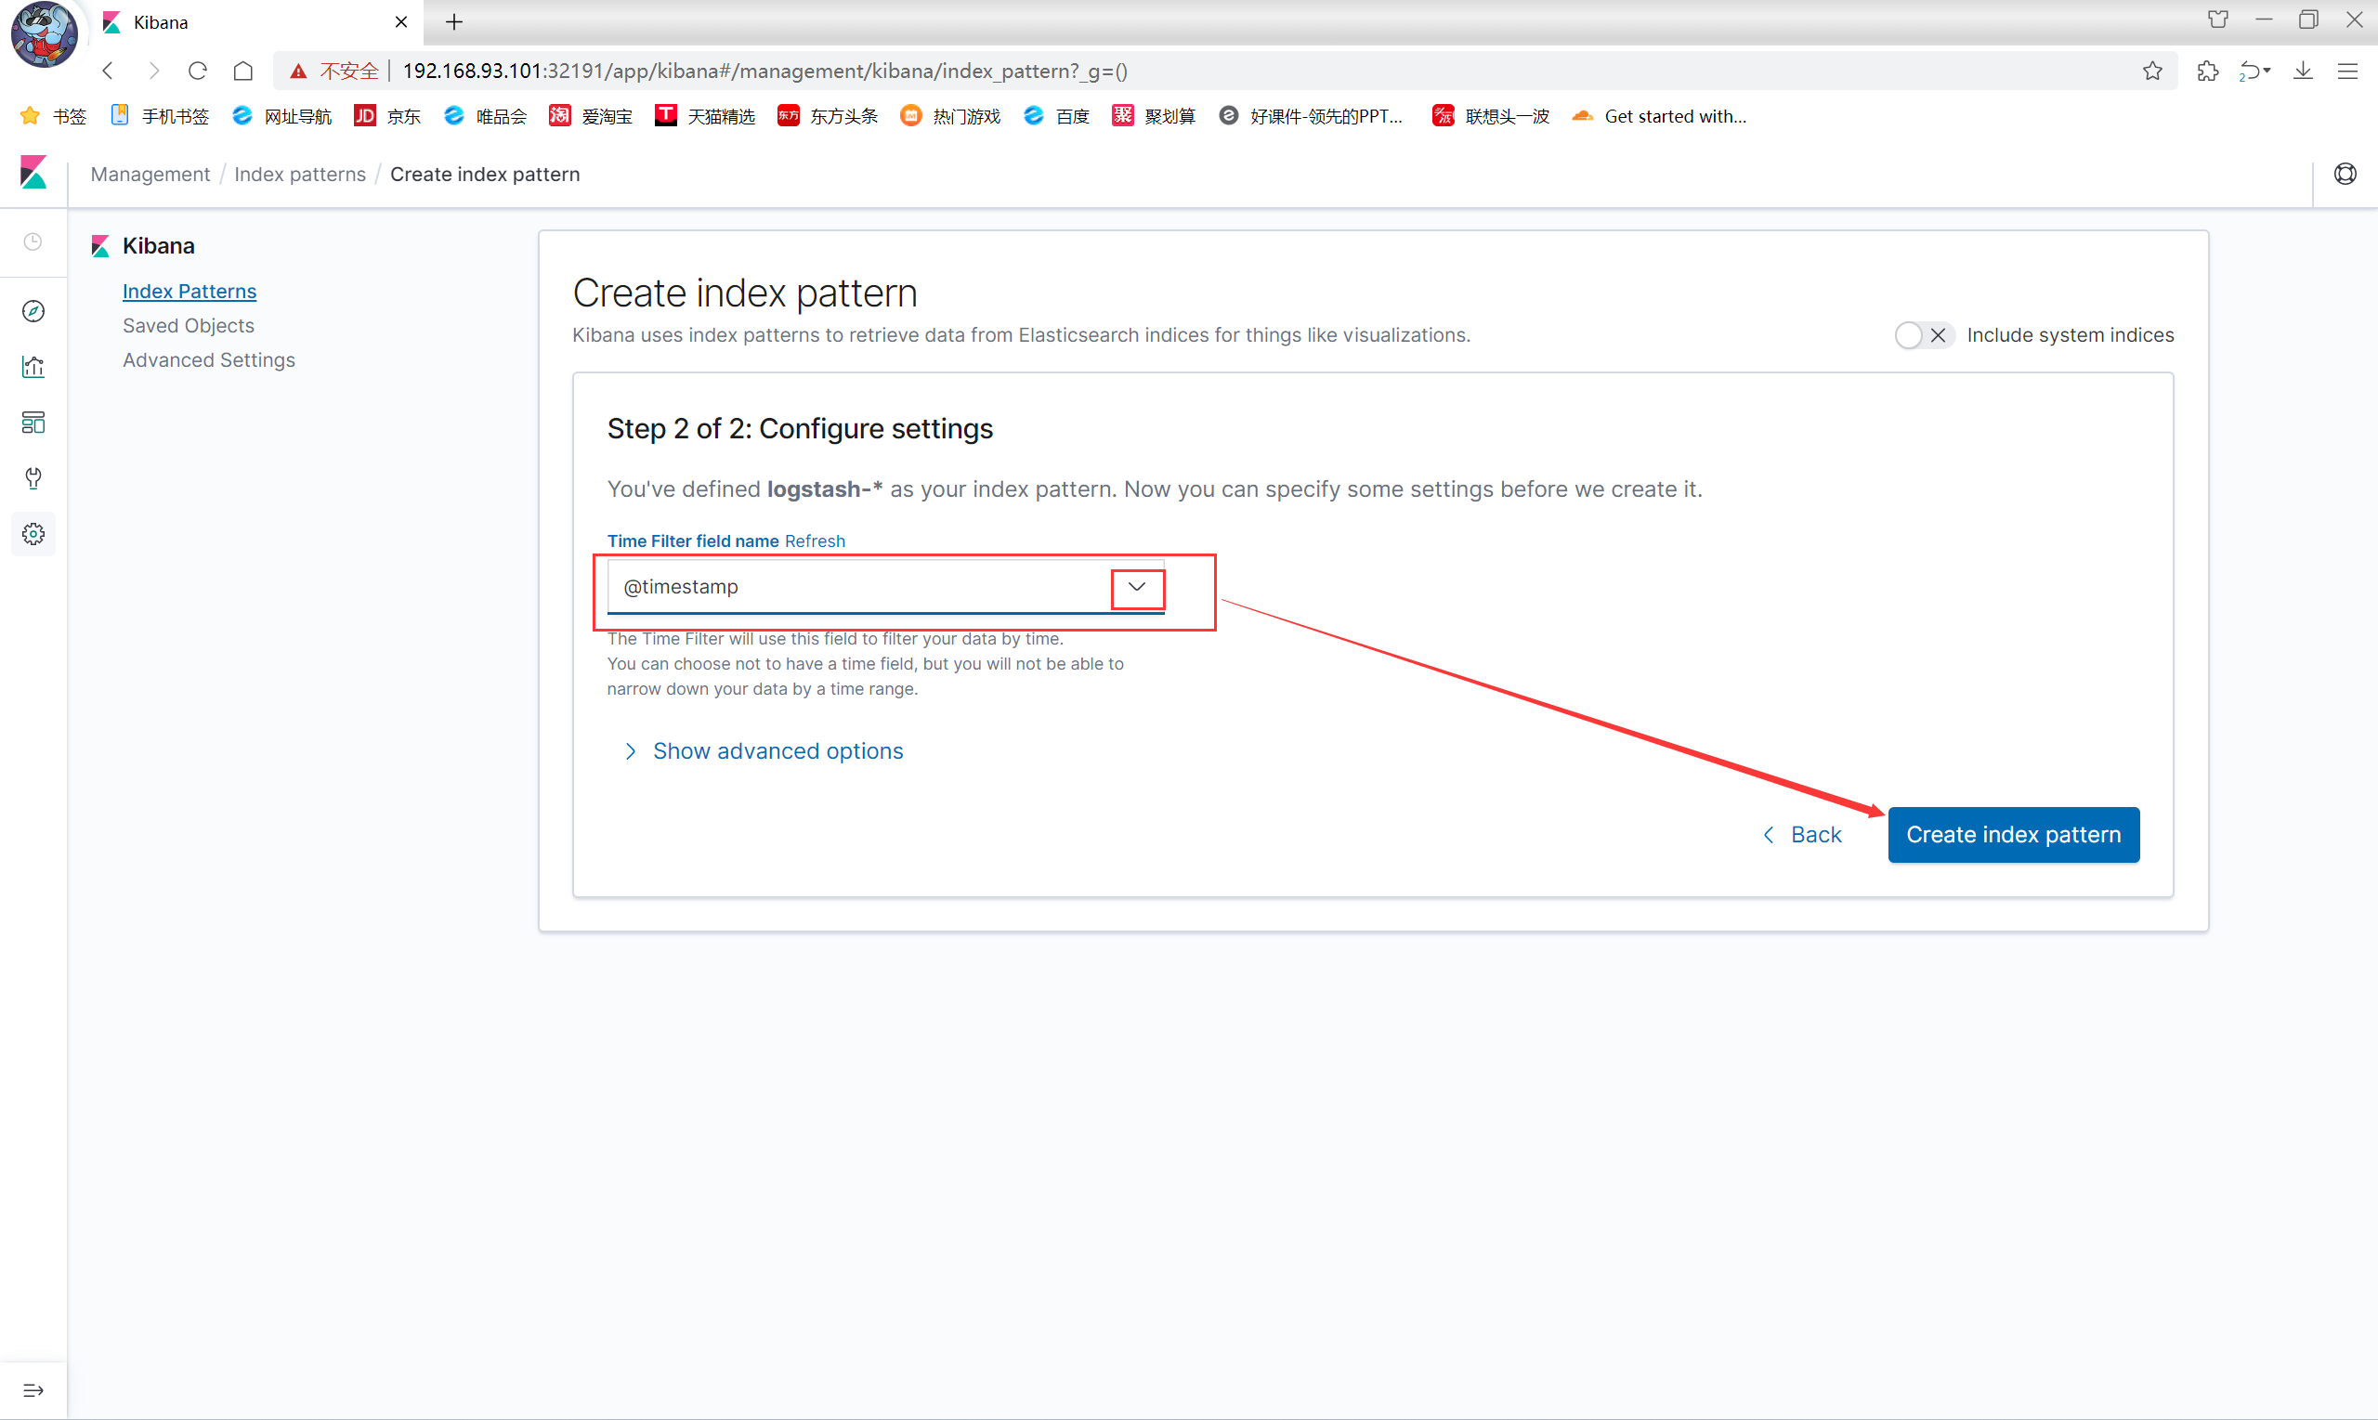Expand the sidebar using bottom arrow icon
The width and height of the screenshot is (2378, 1420).
(33, 1389)
